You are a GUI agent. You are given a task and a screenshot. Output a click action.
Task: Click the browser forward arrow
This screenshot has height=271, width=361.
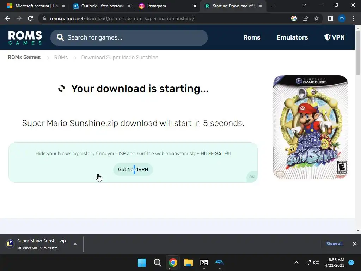point(19,18)
